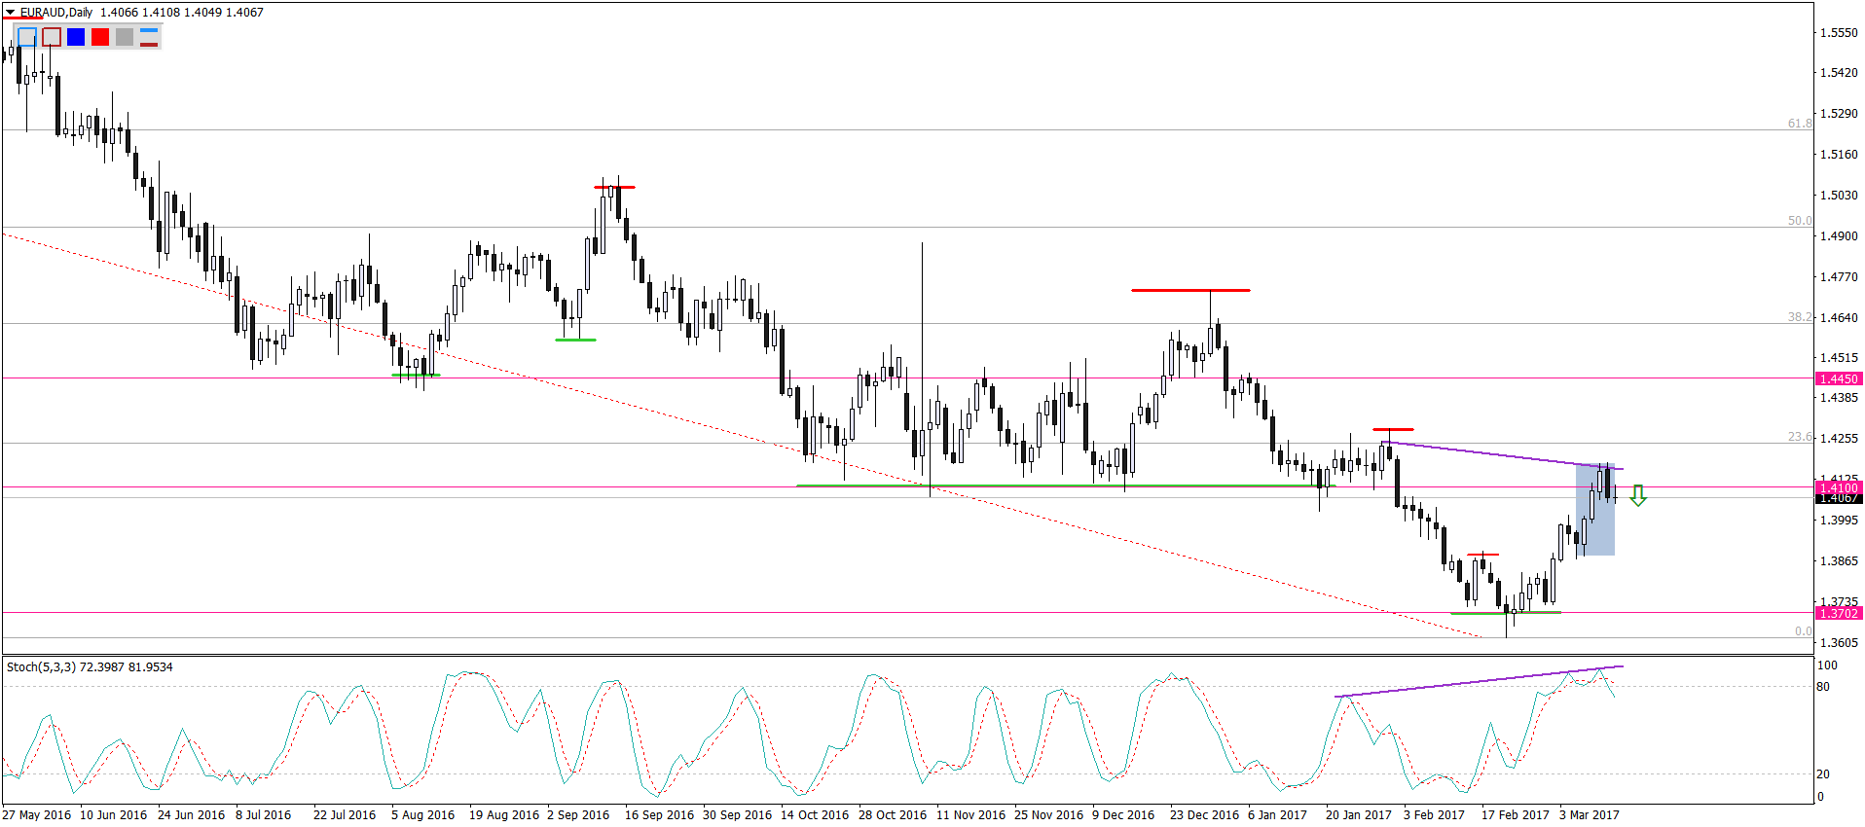Click the 1.3605 price scale value

1839,642
